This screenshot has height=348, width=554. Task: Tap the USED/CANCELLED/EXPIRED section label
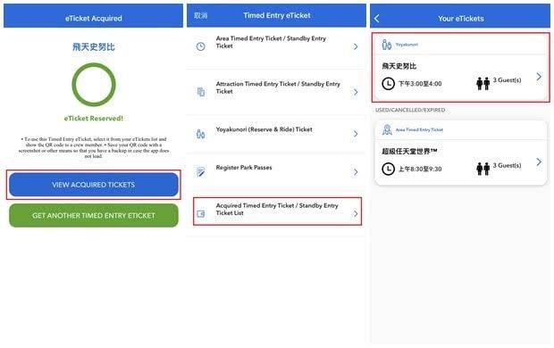[410, 110]
